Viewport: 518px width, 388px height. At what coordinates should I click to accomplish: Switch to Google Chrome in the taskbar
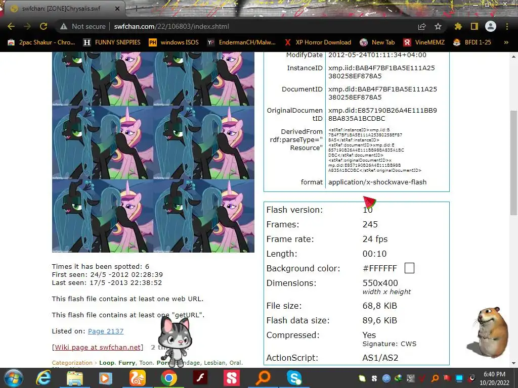[169, 378]
